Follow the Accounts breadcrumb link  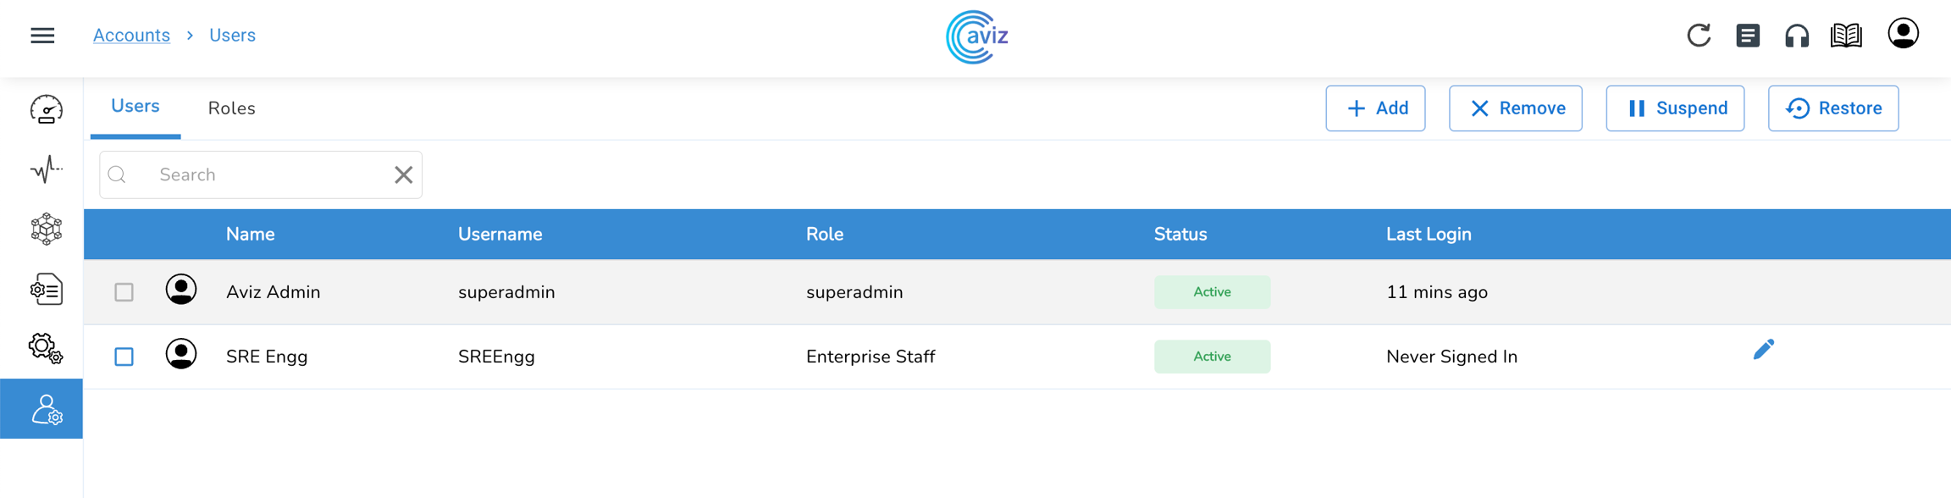click(x=131, y=36)
